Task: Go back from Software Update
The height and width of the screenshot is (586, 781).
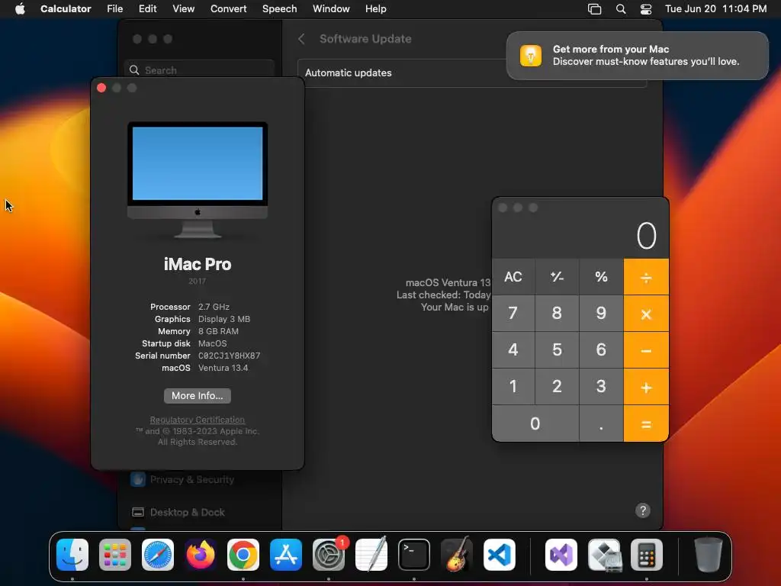Action: pos(301,39)
